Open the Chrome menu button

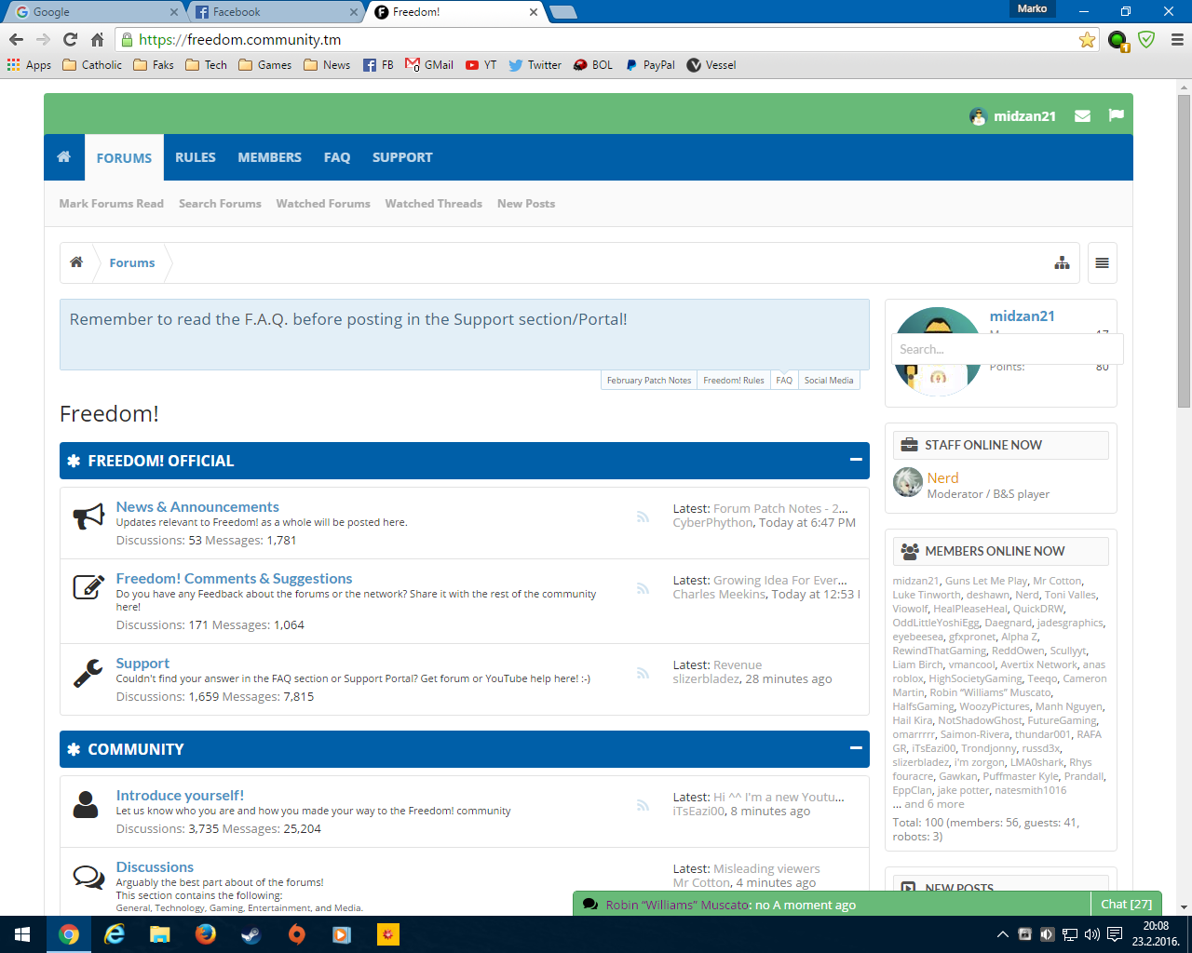(1177, 40)
